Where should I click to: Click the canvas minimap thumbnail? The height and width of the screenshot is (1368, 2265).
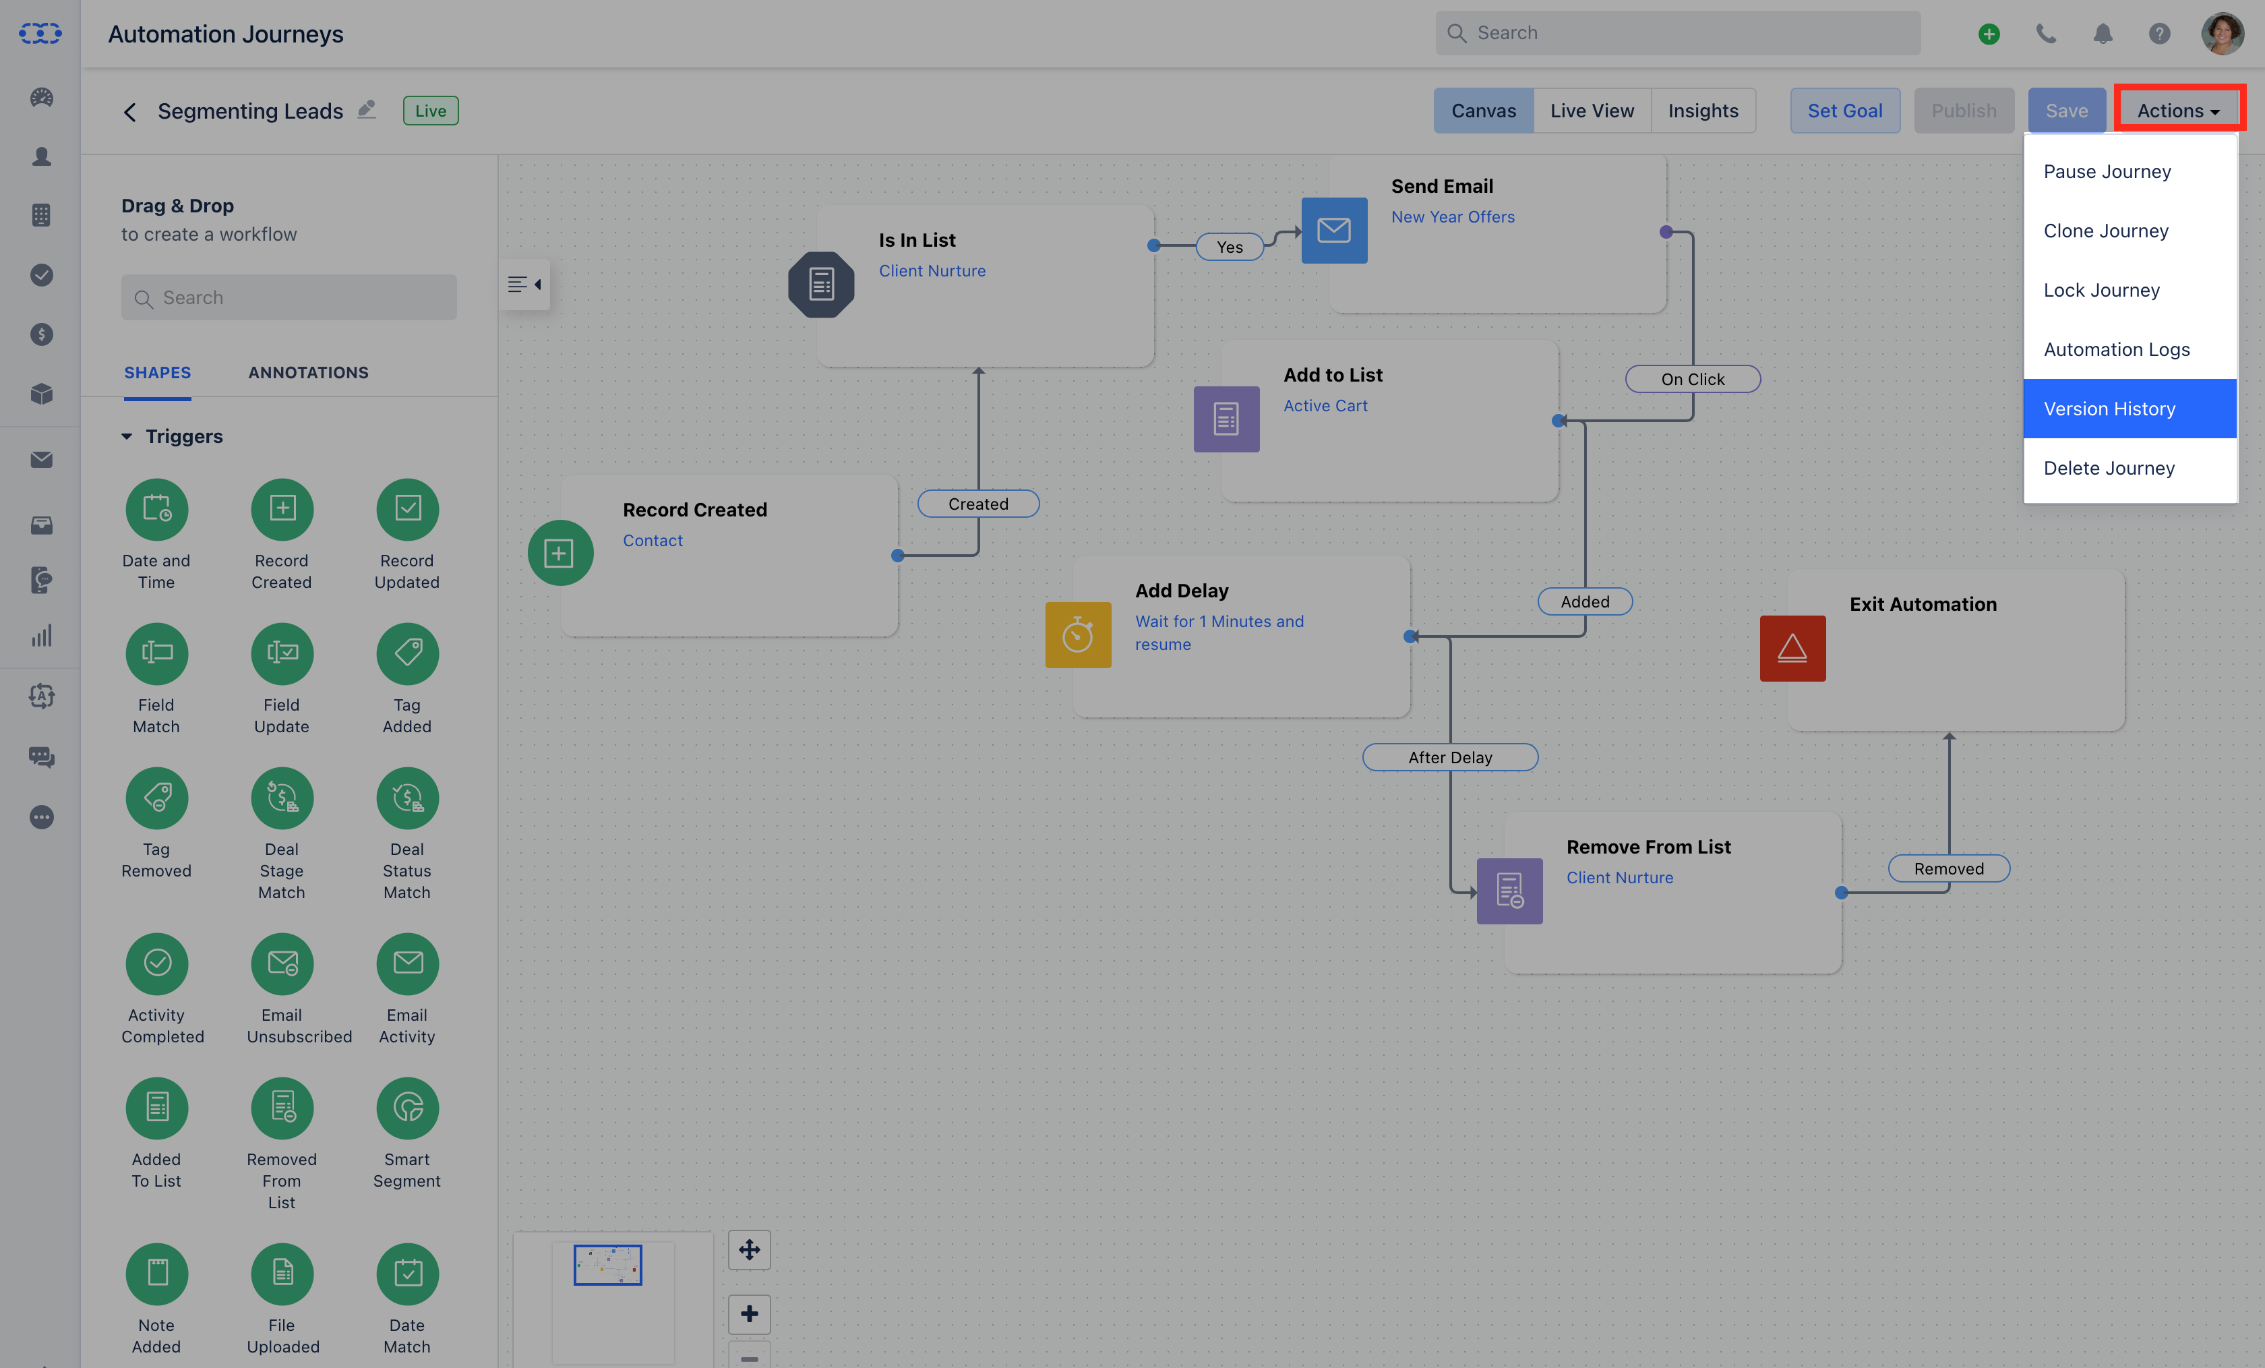coord(607,1265)
